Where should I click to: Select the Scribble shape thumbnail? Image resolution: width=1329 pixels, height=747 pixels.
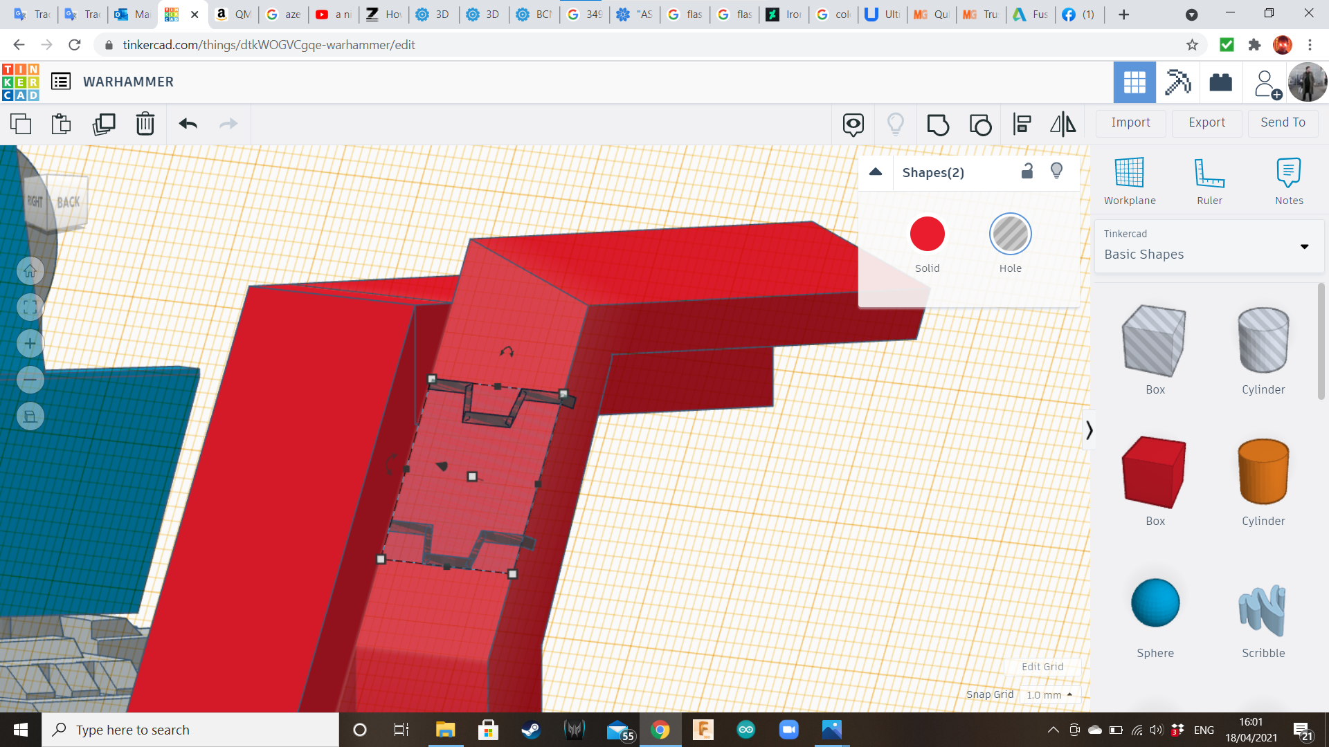[x=1263, y=610]
